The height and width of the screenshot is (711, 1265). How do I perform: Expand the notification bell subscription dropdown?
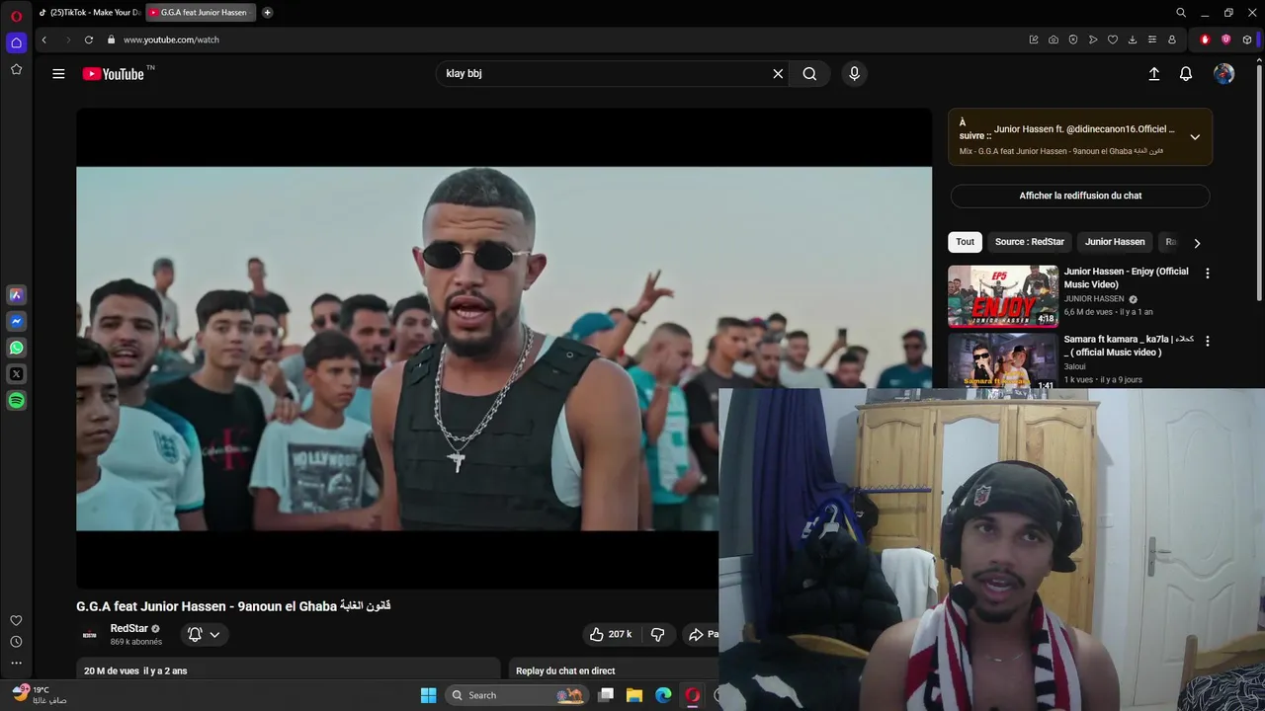(204, 635)
